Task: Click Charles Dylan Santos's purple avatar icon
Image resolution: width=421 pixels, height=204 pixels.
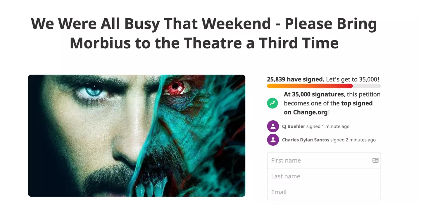Action: point(273,140)
